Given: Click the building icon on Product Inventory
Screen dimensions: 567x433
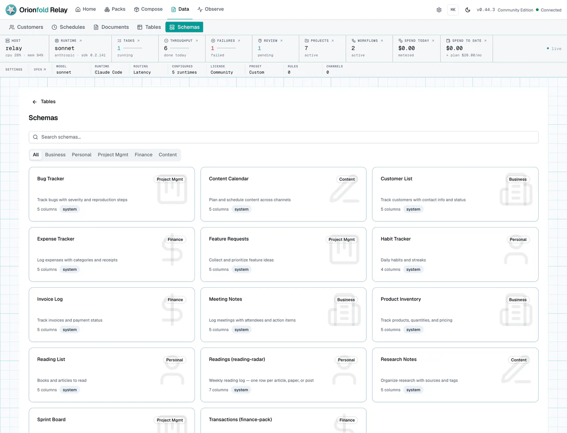Looking at the screenshot, I should [x=516, y=311].
